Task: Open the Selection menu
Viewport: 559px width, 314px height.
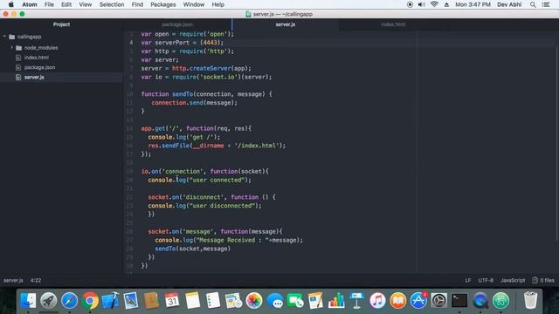Action: pos(112,4)
